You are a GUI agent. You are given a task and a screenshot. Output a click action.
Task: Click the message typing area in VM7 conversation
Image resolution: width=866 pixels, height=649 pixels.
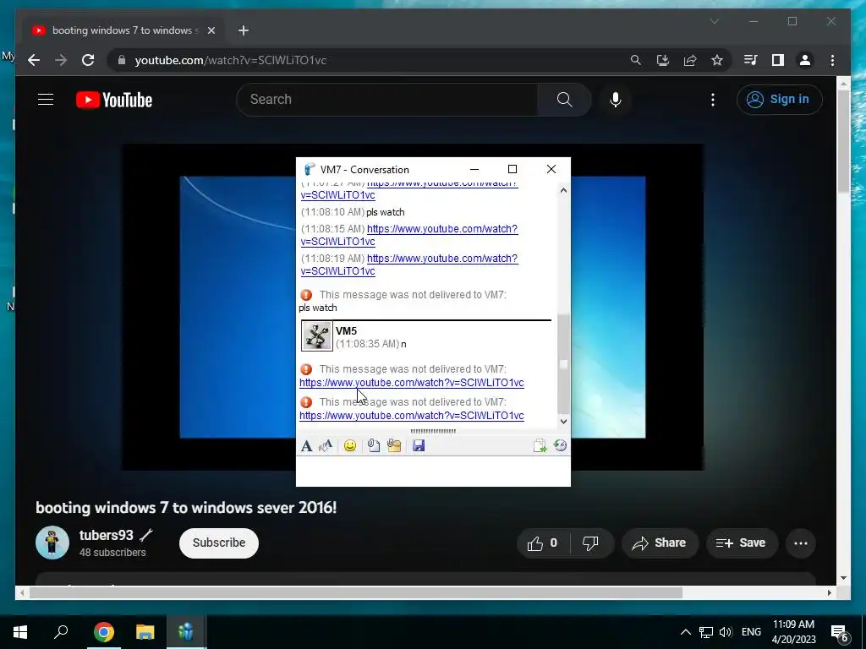(x=433, y=471)
